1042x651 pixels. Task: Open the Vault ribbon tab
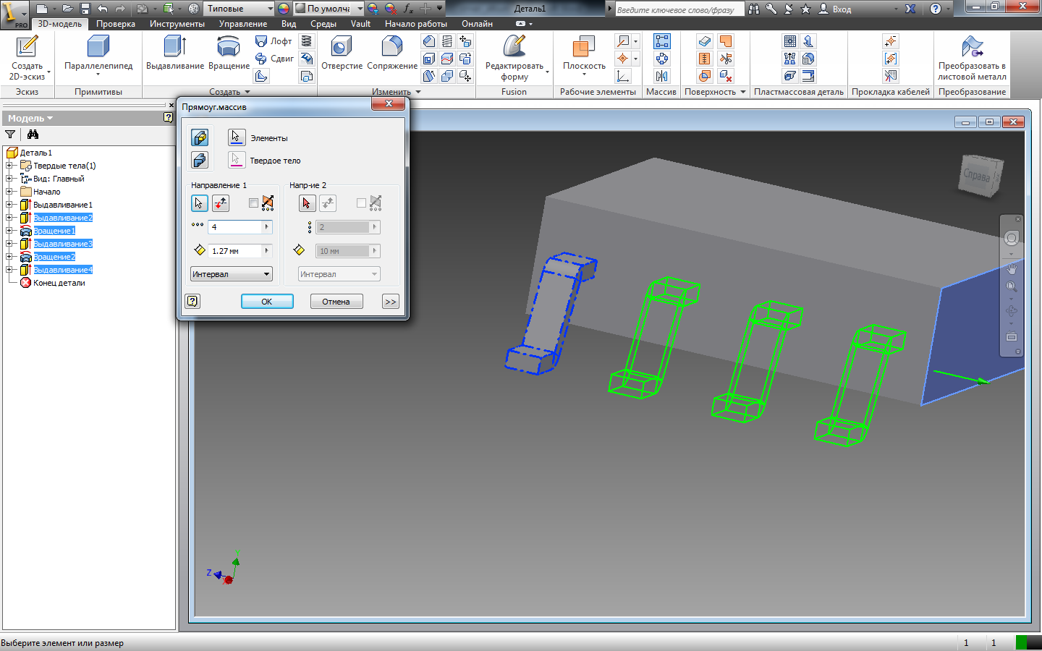tap(360, 24)
